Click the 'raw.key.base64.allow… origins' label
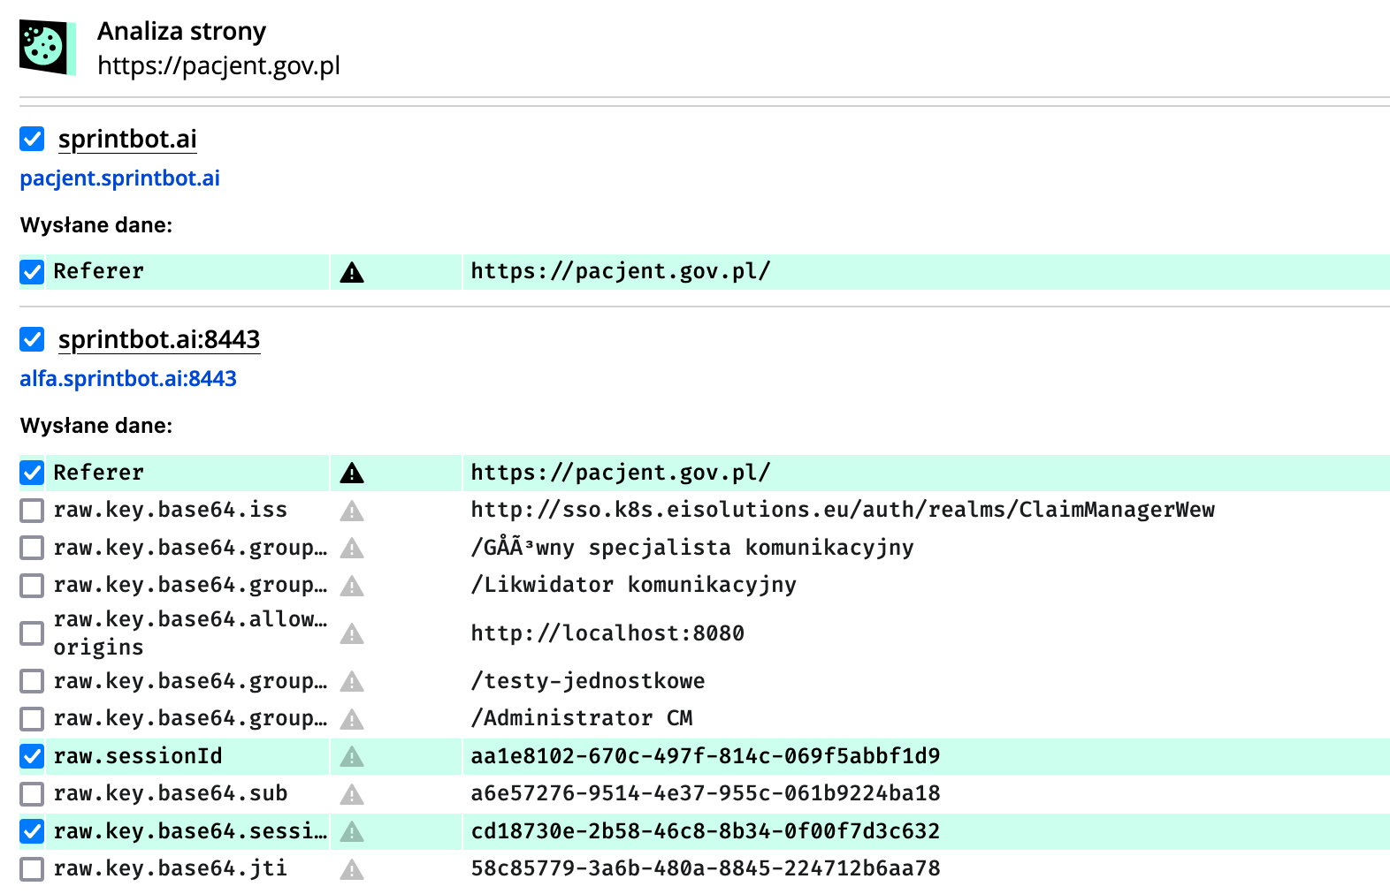The width and height of the screenshot is (1390, 894). point(190,633)
